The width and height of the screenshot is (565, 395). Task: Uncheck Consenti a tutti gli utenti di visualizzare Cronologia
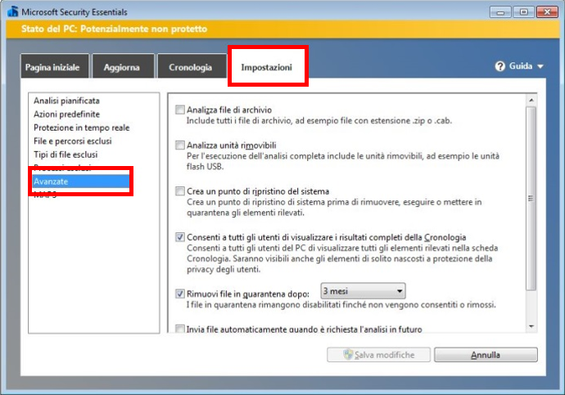[x=180, y=237]
